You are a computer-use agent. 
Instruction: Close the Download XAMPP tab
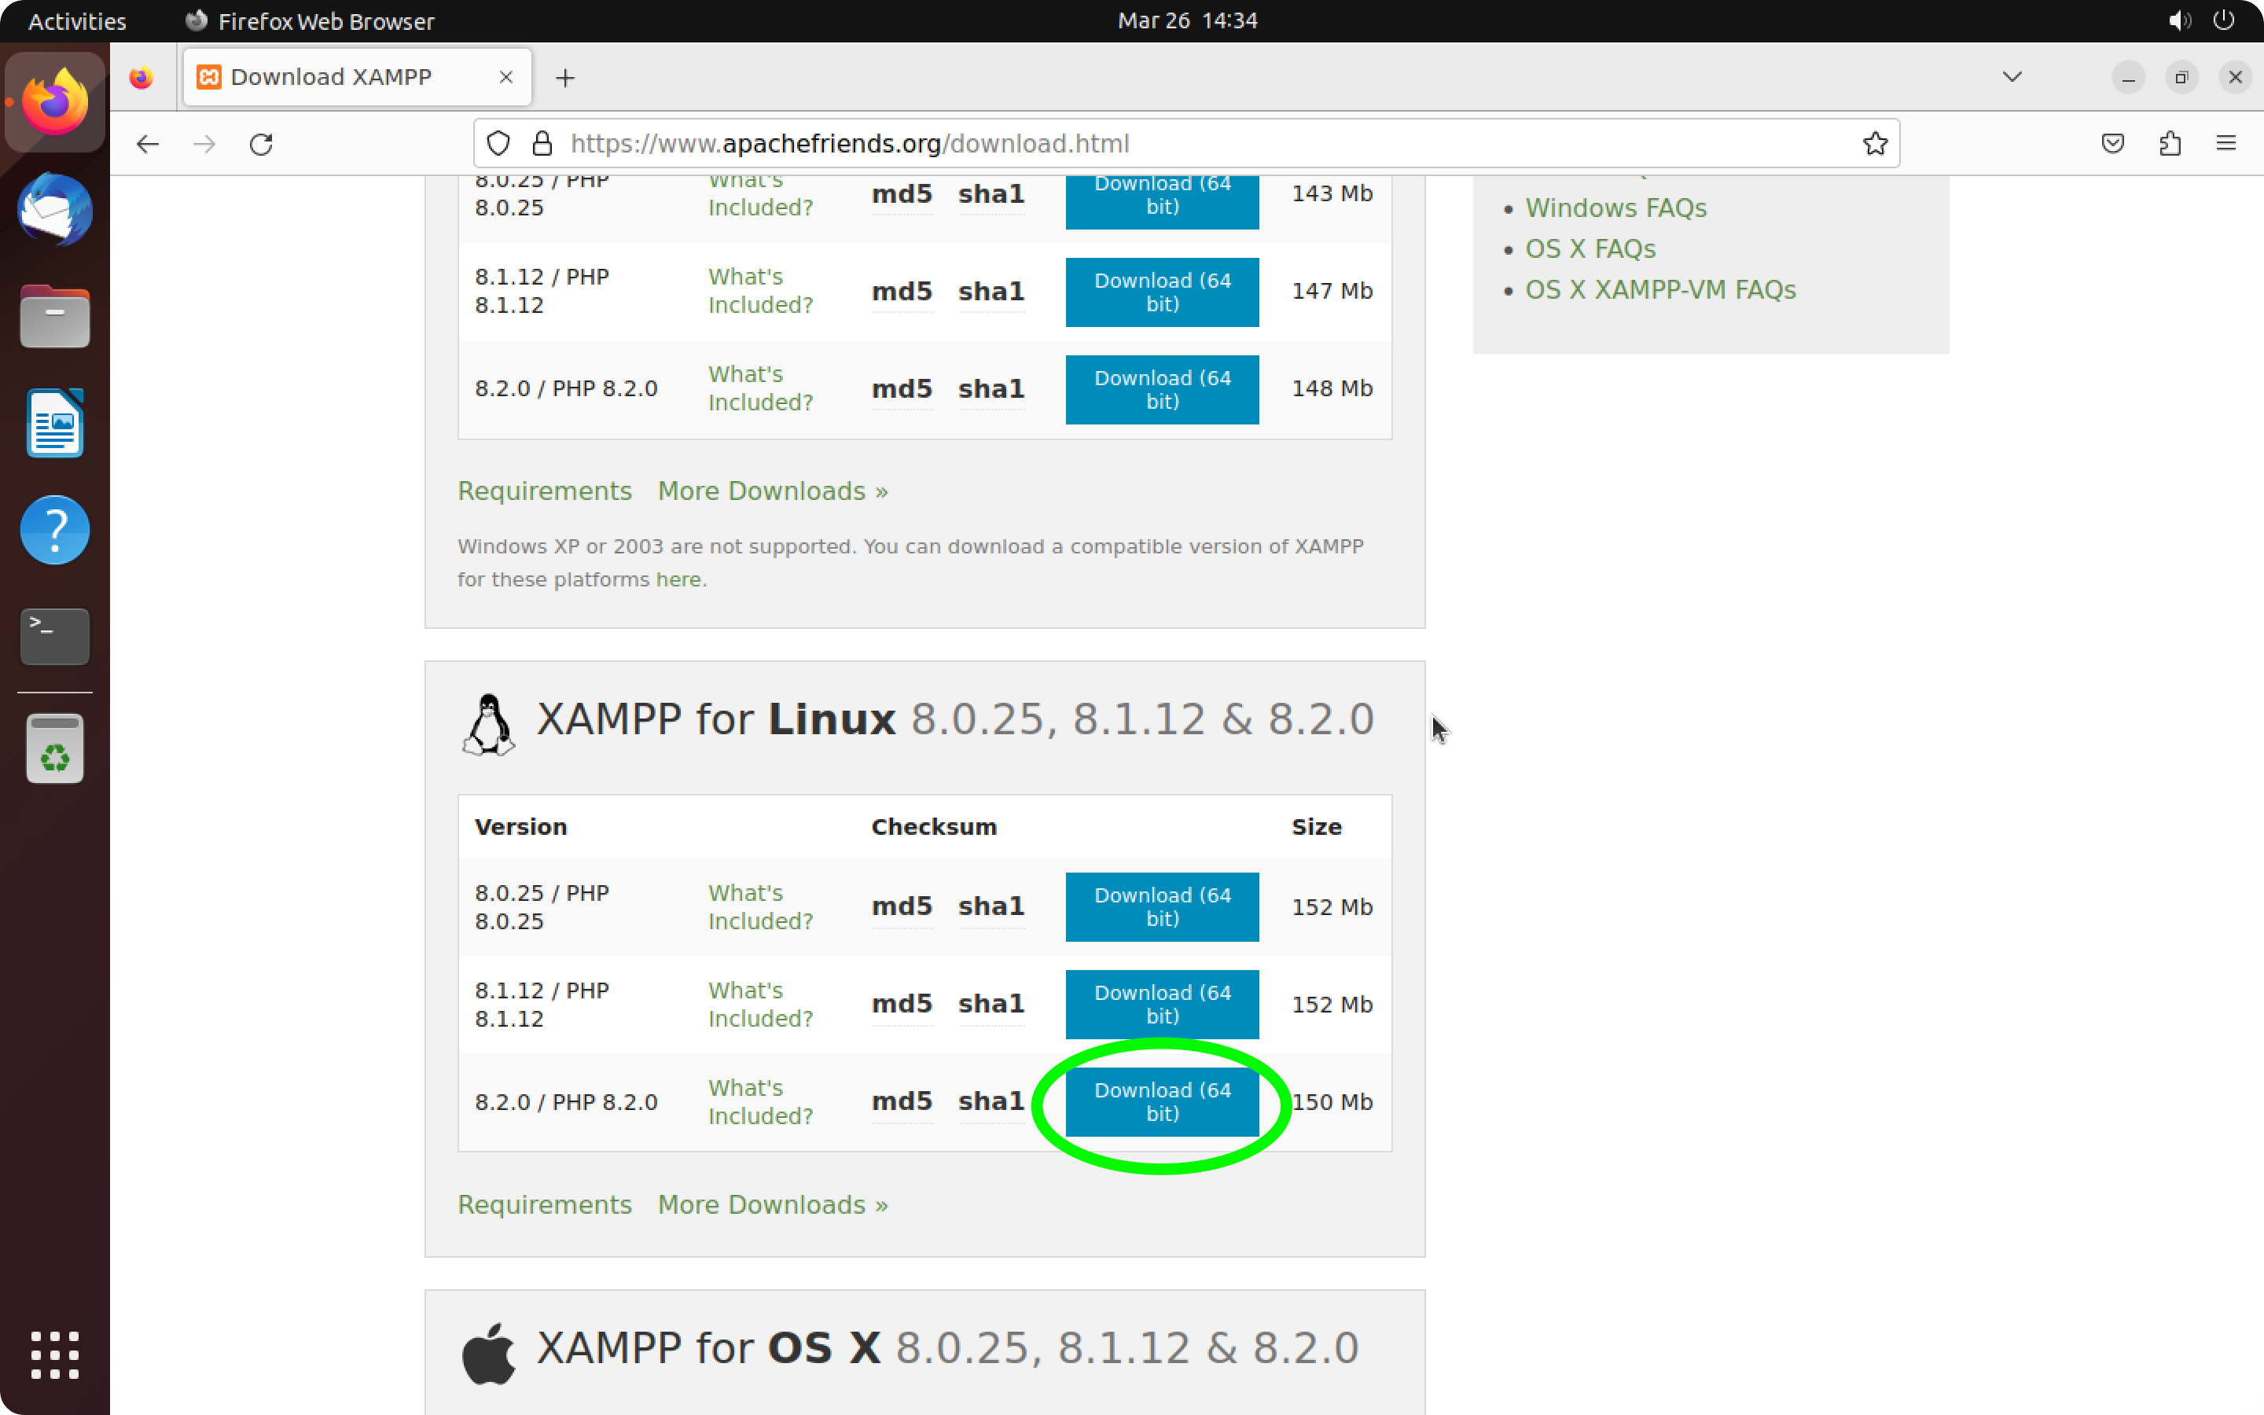click(506, 77)
